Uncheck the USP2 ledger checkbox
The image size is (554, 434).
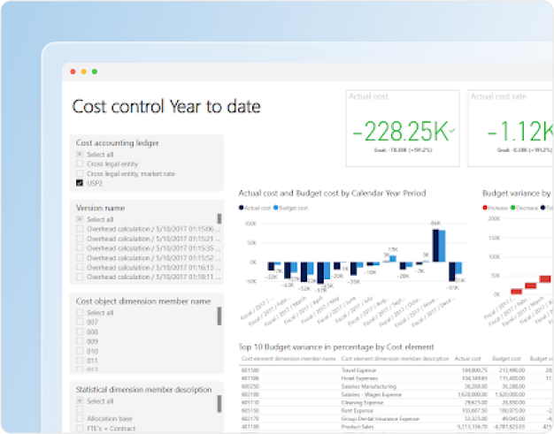(x=80, y=183)
